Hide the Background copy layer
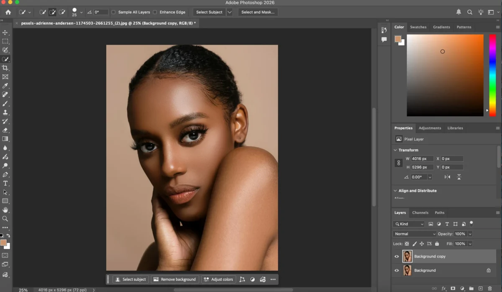This screenshot has height=292, width=502. point(396,256)
